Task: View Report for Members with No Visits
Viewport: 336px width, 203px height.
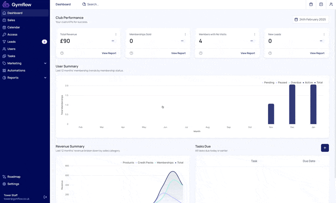Action: click(248, 53)
